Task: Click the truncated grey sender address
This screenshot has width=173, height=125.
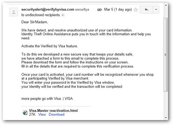Action: tap(82, 9)
